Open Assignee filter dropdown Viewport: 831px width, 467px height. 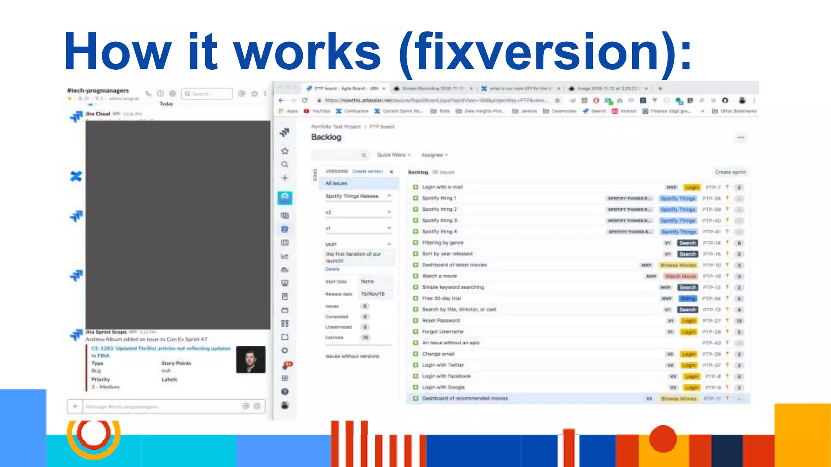click(x=434, y=155)
